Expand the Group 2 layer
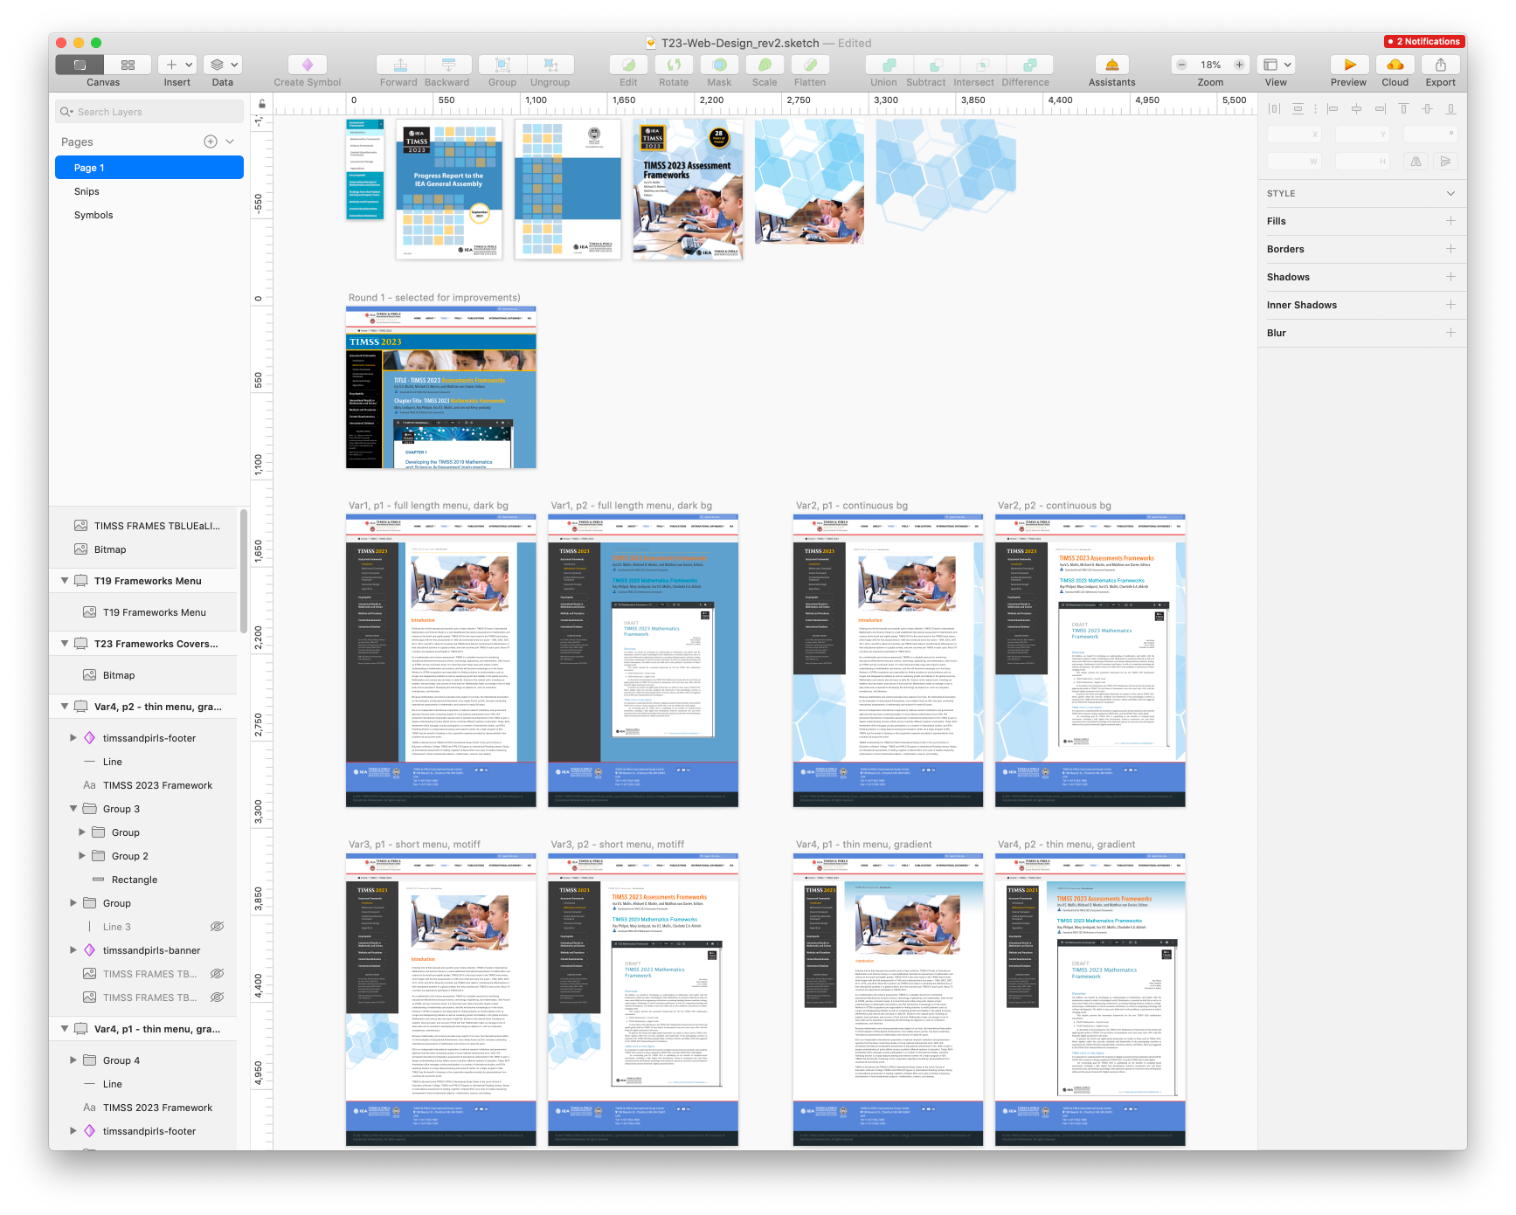The width and height of the screenshot is (1516, 1215). [x=82, y=856]
